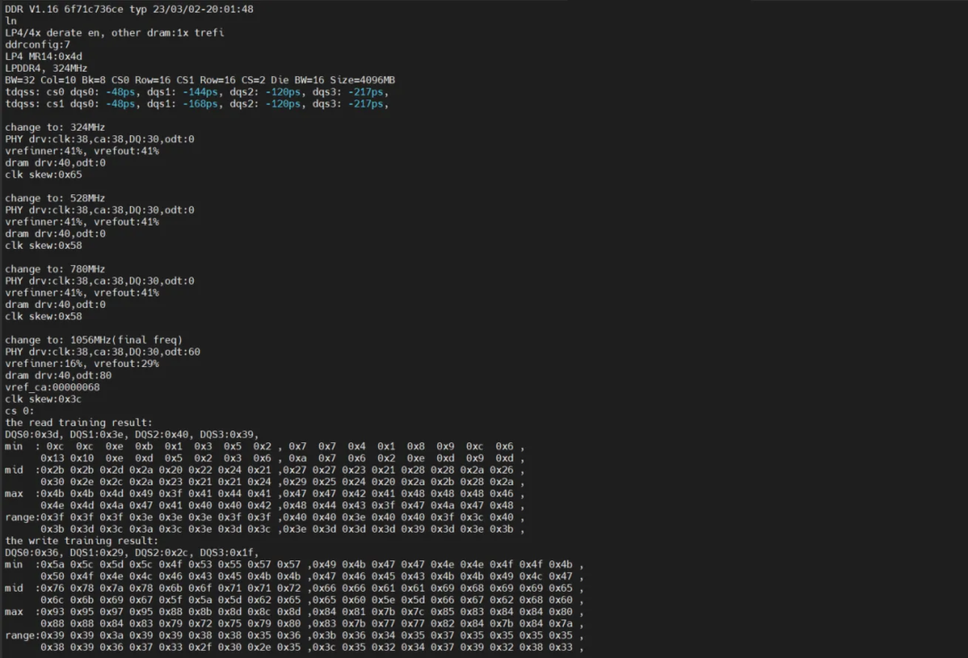This screenshot has width=968, height=658.
Task: Click the 'DQS0:0x36, DQS1:0x29' write result line
Action: click(132, 552)
